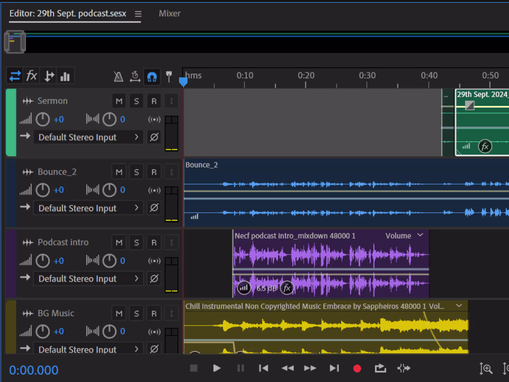Select the Move tool in the toolbar
The width and height of the screenshot is (509, 382).
point(14,75)
